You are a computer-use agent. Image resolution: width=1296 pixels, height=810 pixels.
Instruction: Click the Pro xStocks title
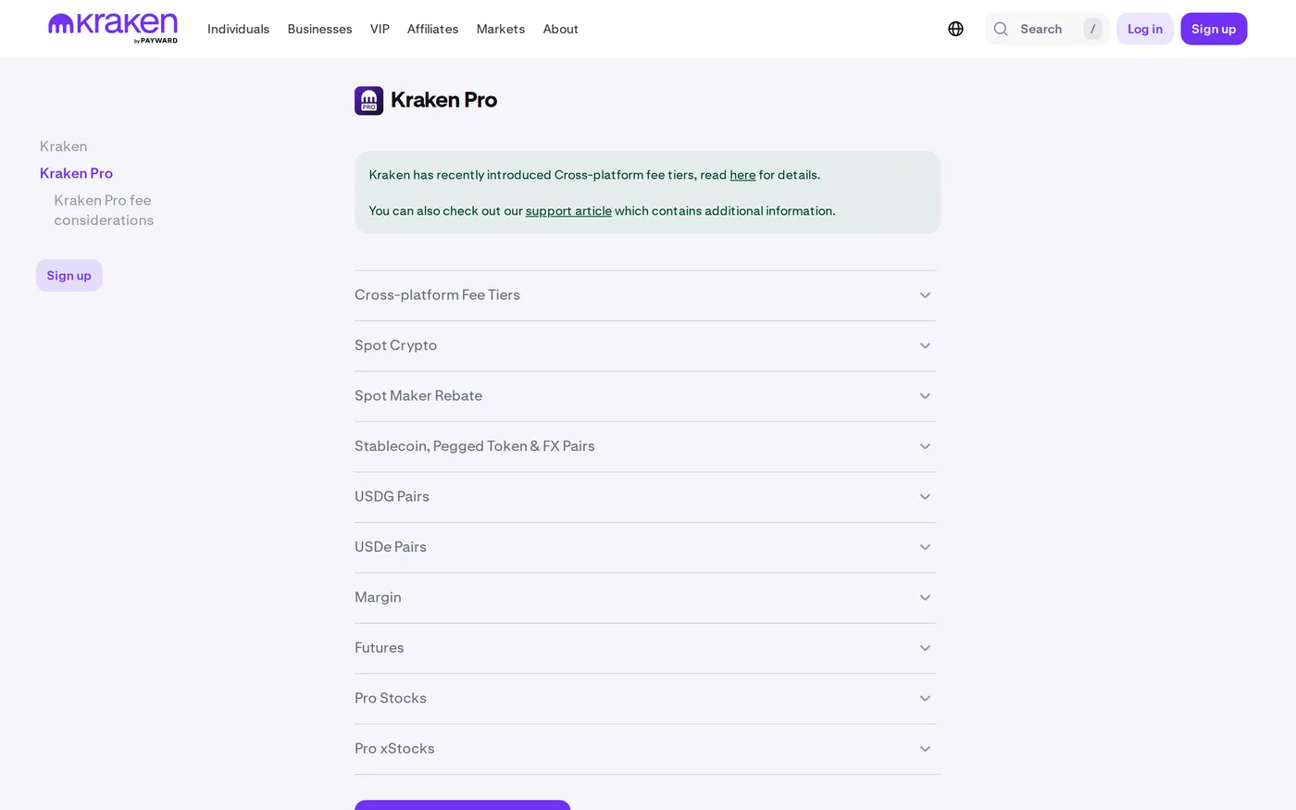point(394,749)
